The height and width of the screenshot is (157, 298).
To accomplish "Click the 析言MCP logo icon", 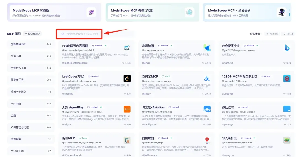I will 127,140.
